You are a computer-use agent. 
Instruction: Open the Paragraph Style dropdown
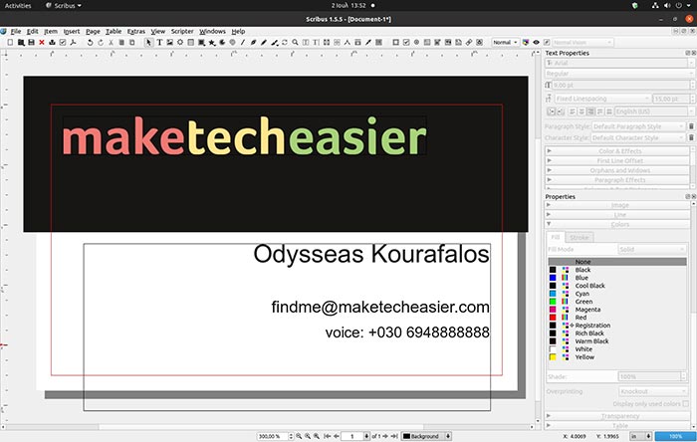[x=638, y=126]
